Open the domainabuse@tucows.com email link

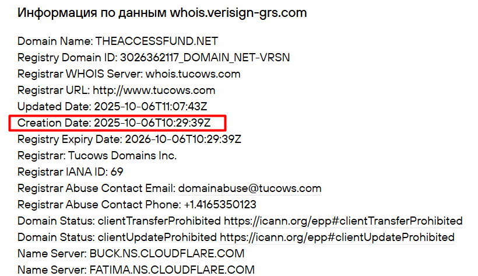(249, 188)
